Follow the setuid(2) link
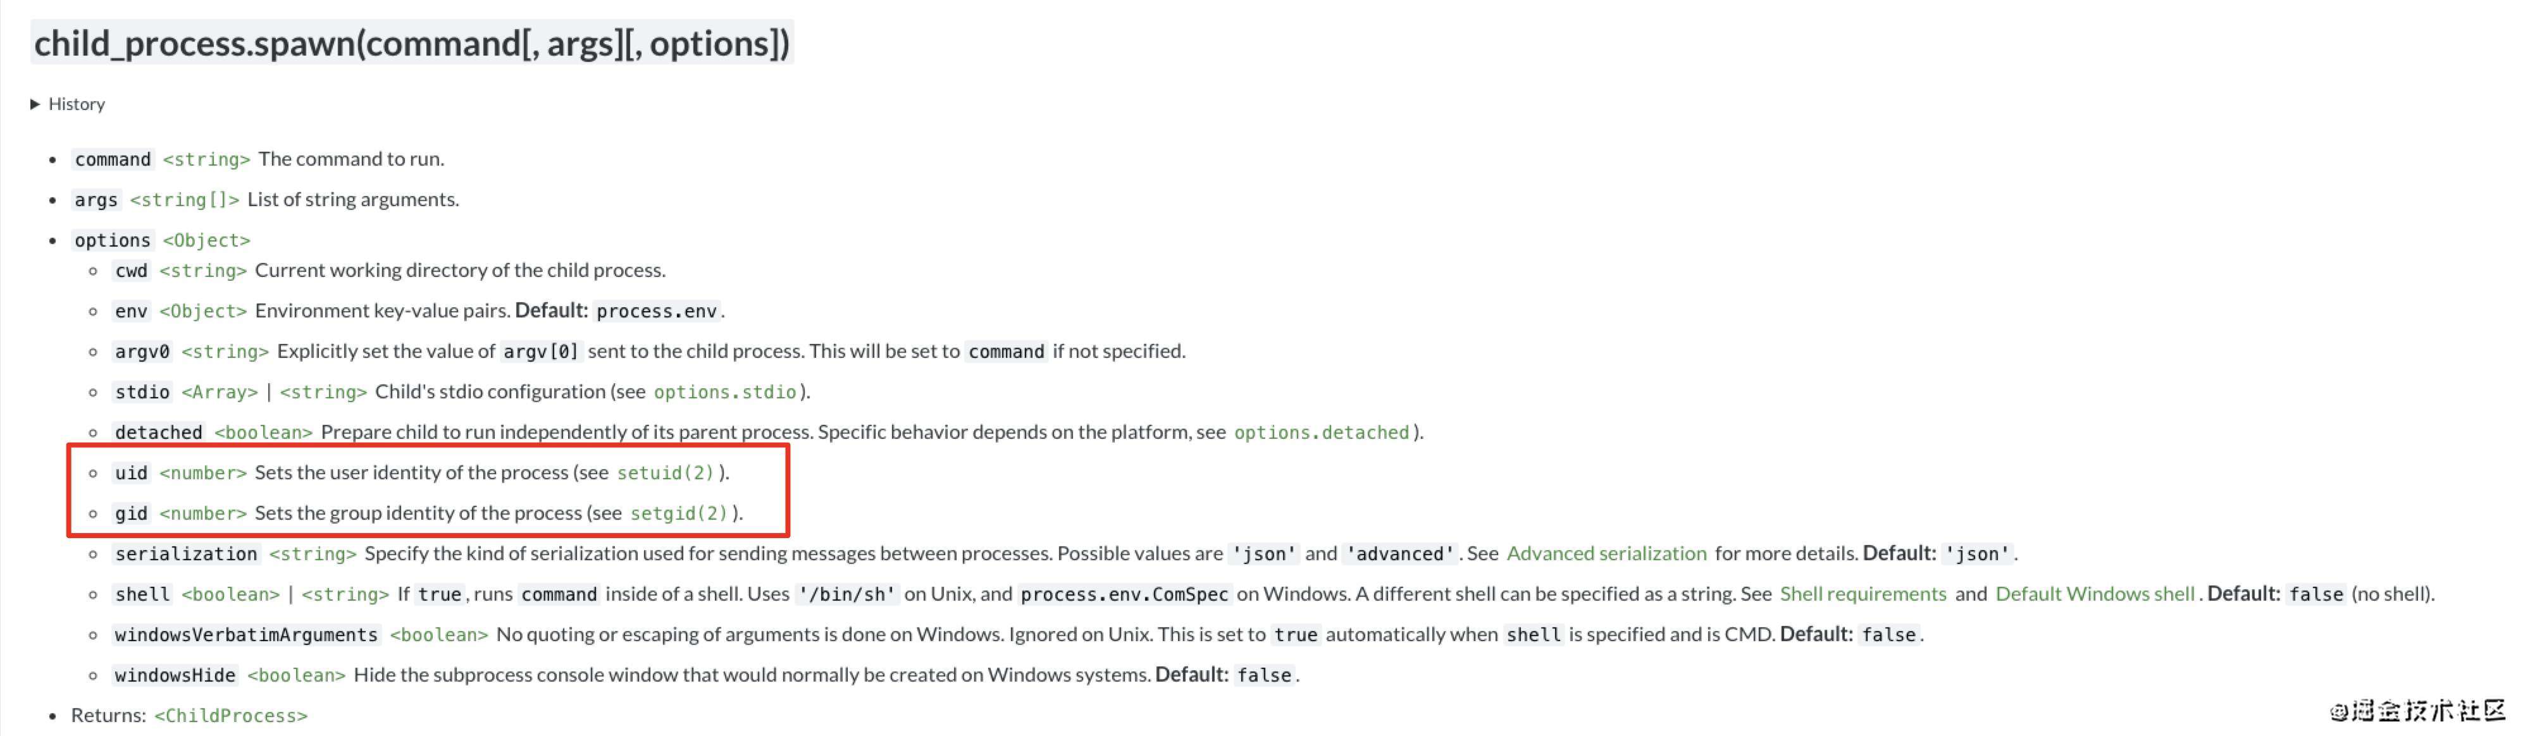 coord(665,473)
